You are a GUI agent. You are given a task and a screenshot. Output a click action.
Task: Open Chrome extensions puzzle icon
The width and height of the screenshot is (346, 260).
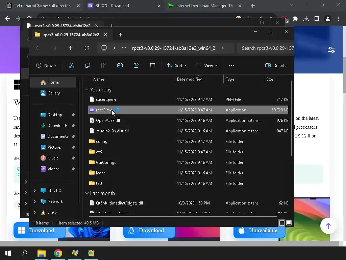pos(295,19)
